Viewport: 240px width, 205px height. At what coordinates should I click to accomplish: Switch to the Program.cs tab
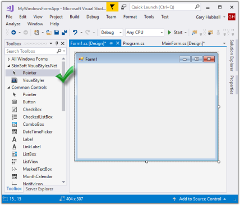click(x=133, y=43)
